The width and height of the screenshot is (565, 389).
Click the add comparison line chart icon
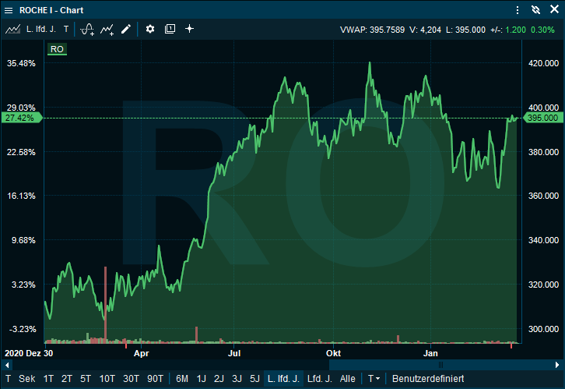tap(107, 29)
